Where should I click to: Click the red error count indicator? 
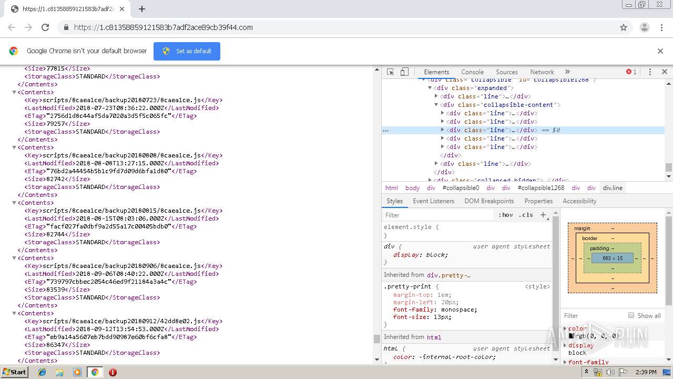631,72
